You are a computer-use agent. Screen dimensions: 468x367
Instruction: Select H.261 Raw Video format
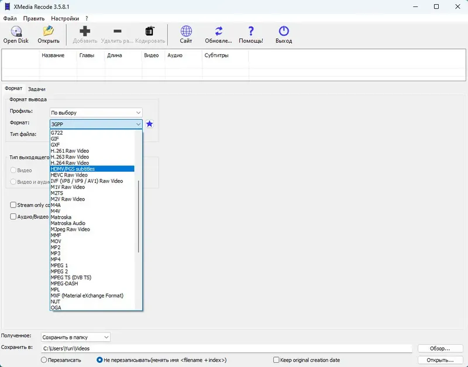click(92, 151)
